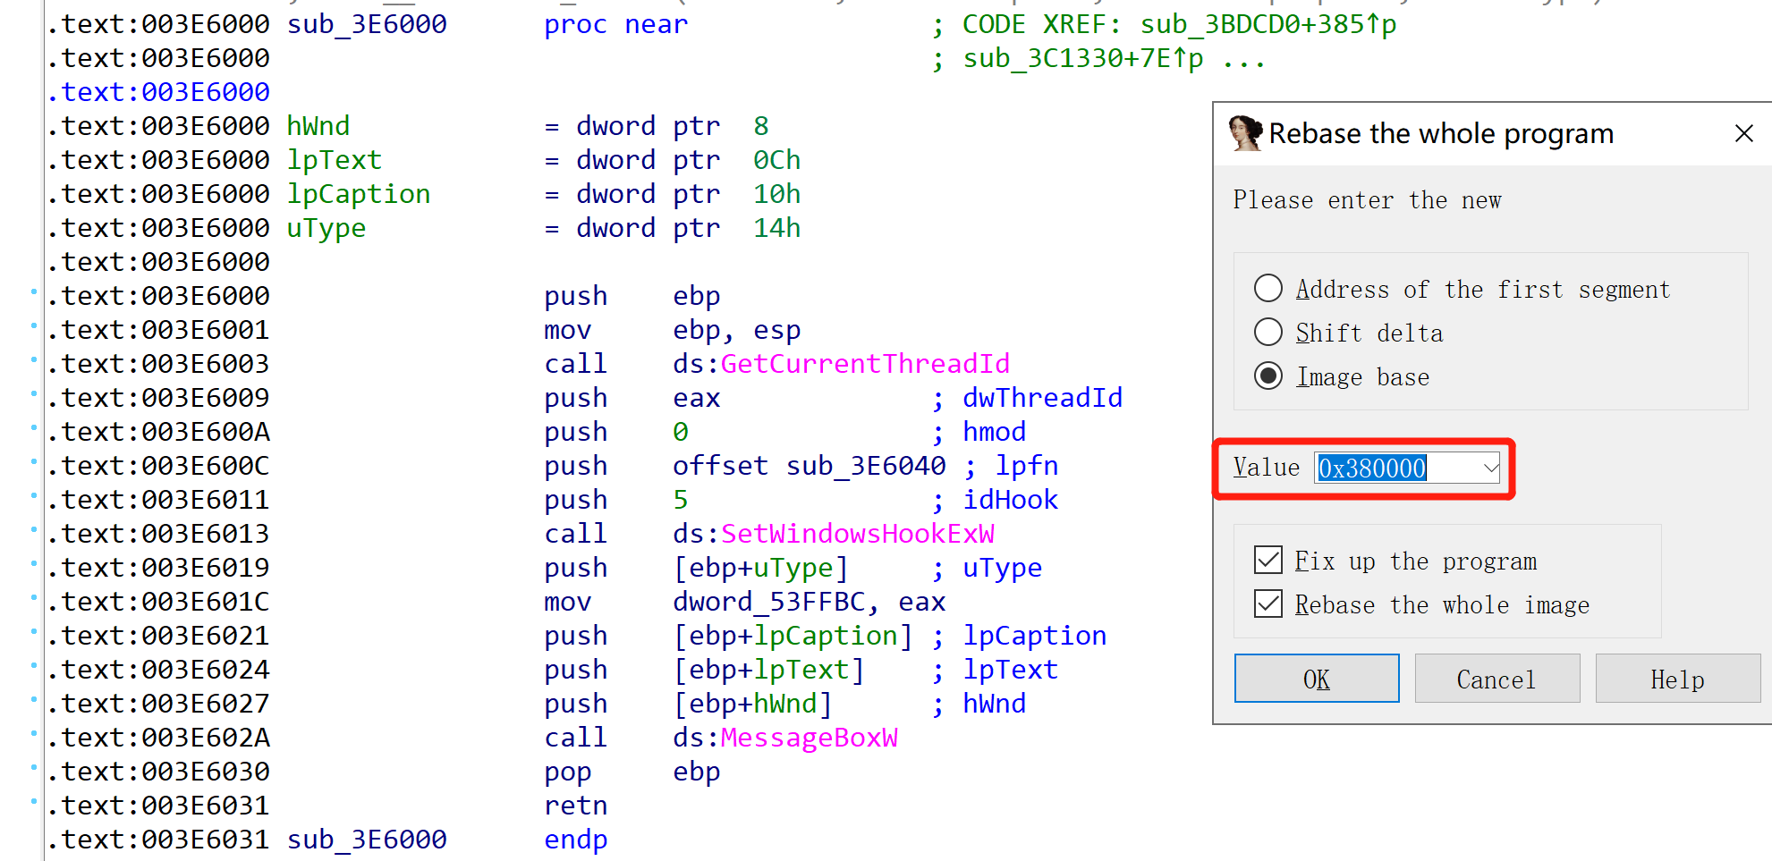This screenshot has width=1772, height=861.
Task: Click address .text:003E6013 line
Action: click(158, 534)
